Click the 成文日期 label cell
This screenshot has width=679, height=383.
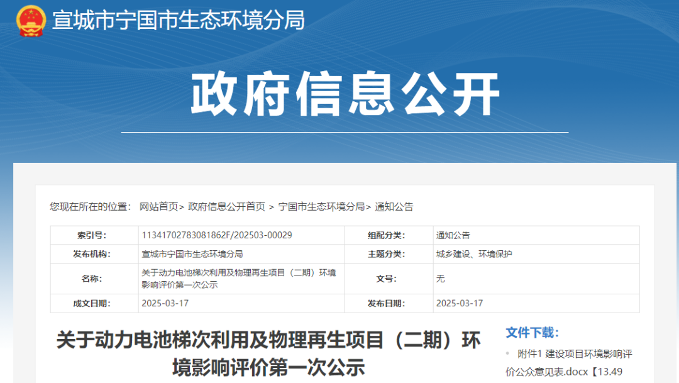[94, 303]
